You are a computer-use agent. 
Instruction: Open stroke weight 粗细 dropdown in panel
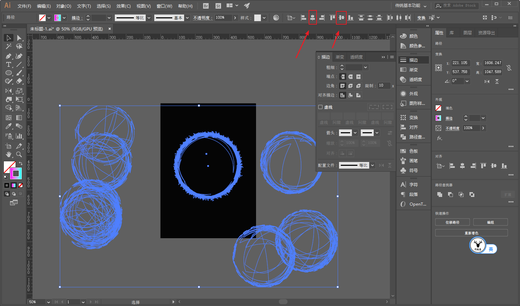point(366,67)
